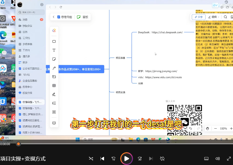Adjust volume speaker icon

click(x=217, y=159)
